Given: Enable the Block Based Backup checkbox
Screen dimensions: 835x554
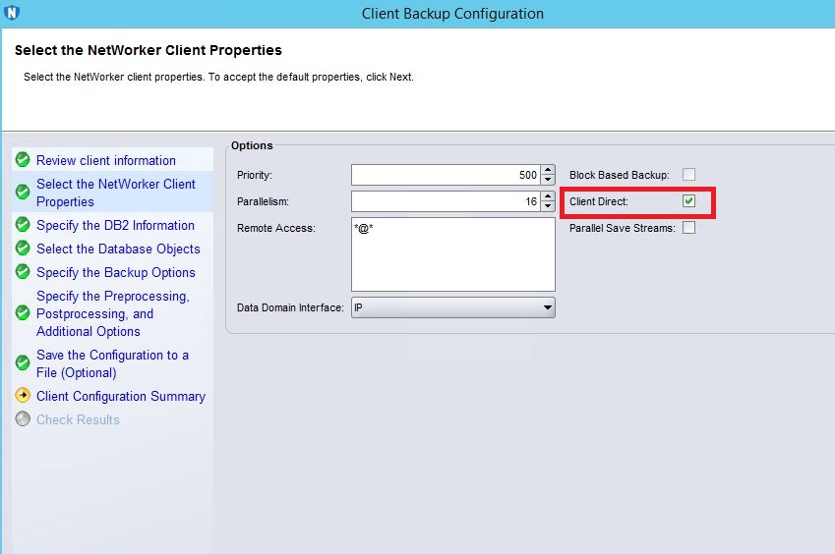Looking at the screenshot, I should point(688,175).
